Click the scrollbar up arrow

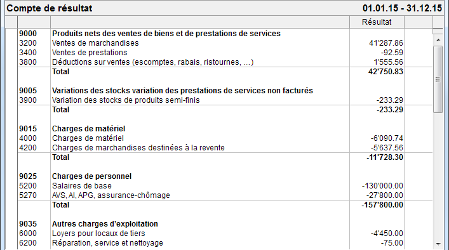click(438, 40)
